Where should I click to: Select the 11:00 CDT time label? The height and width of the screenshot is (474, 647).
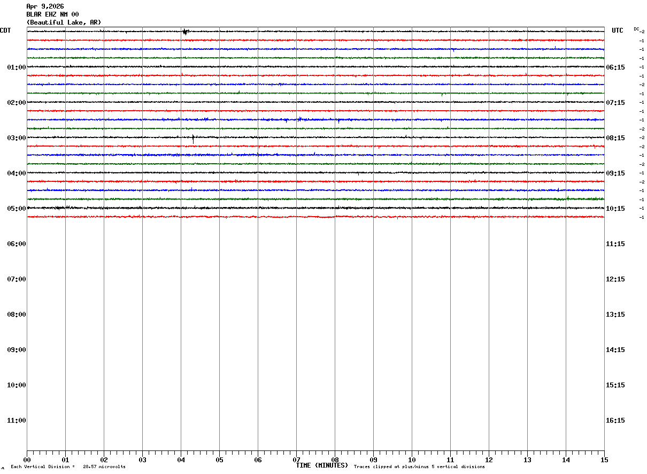point(17,421)
